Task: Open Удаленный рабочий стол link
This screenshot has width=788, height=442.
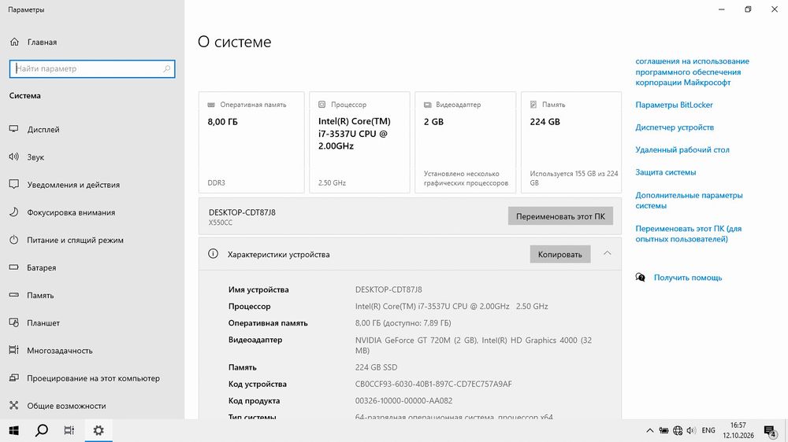Action: tap(682, 149)
